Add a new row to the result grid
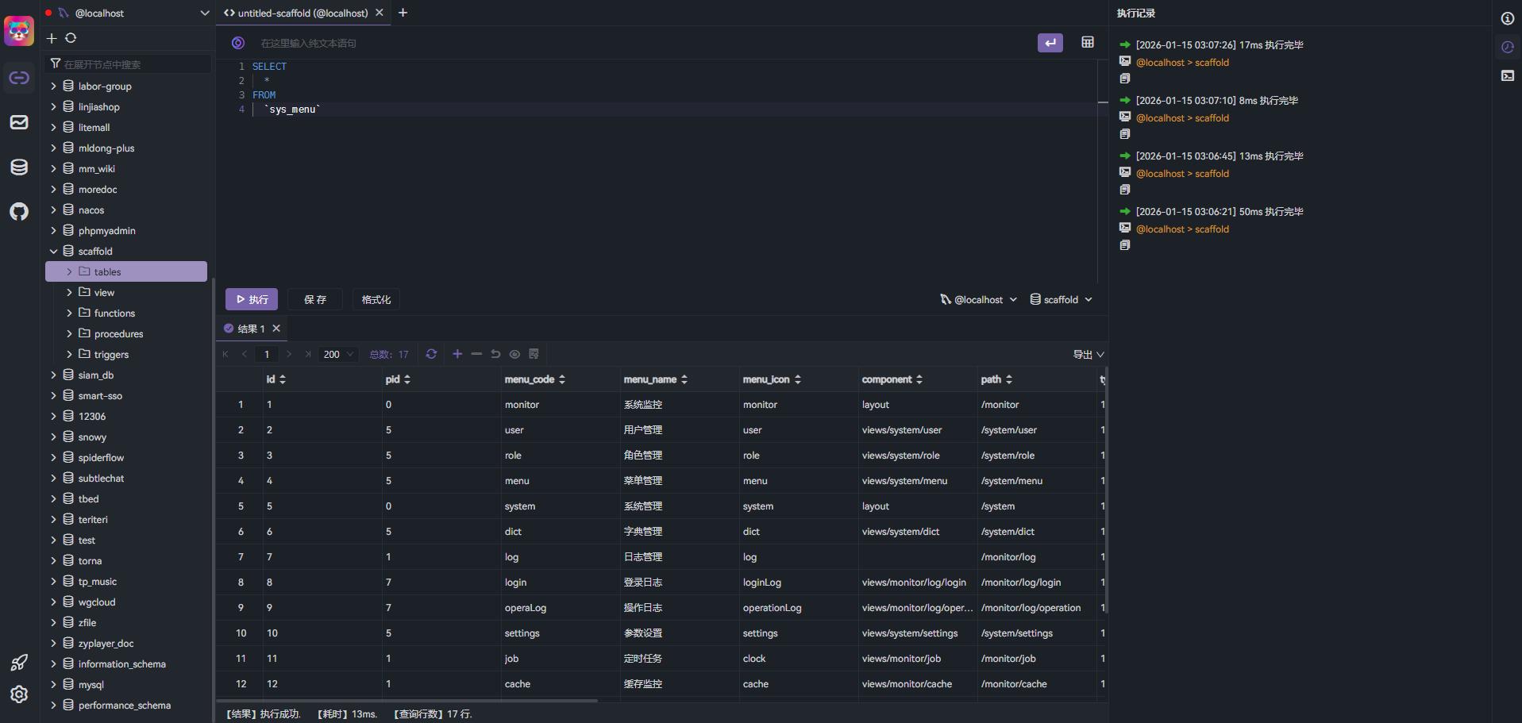This screenshot has width=1522, height=723. click(457, 354)
